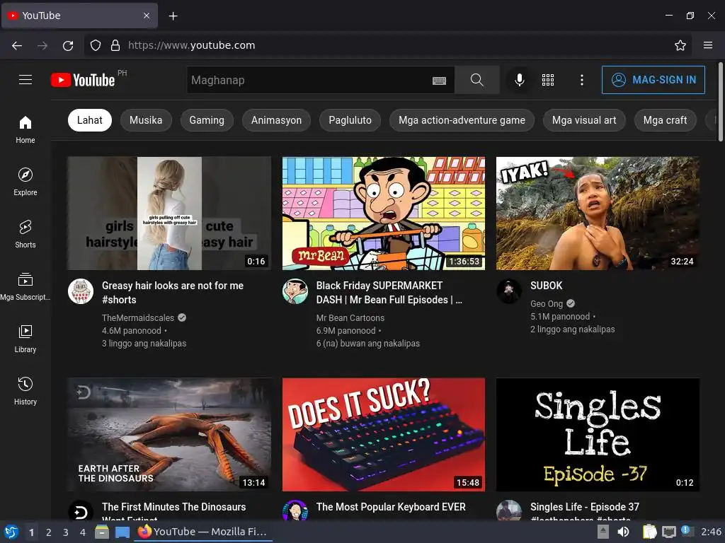The image size is (725, 543).
Task: Go to Home in sidebar
Action: pyautogui.click(x=25, y=130)
